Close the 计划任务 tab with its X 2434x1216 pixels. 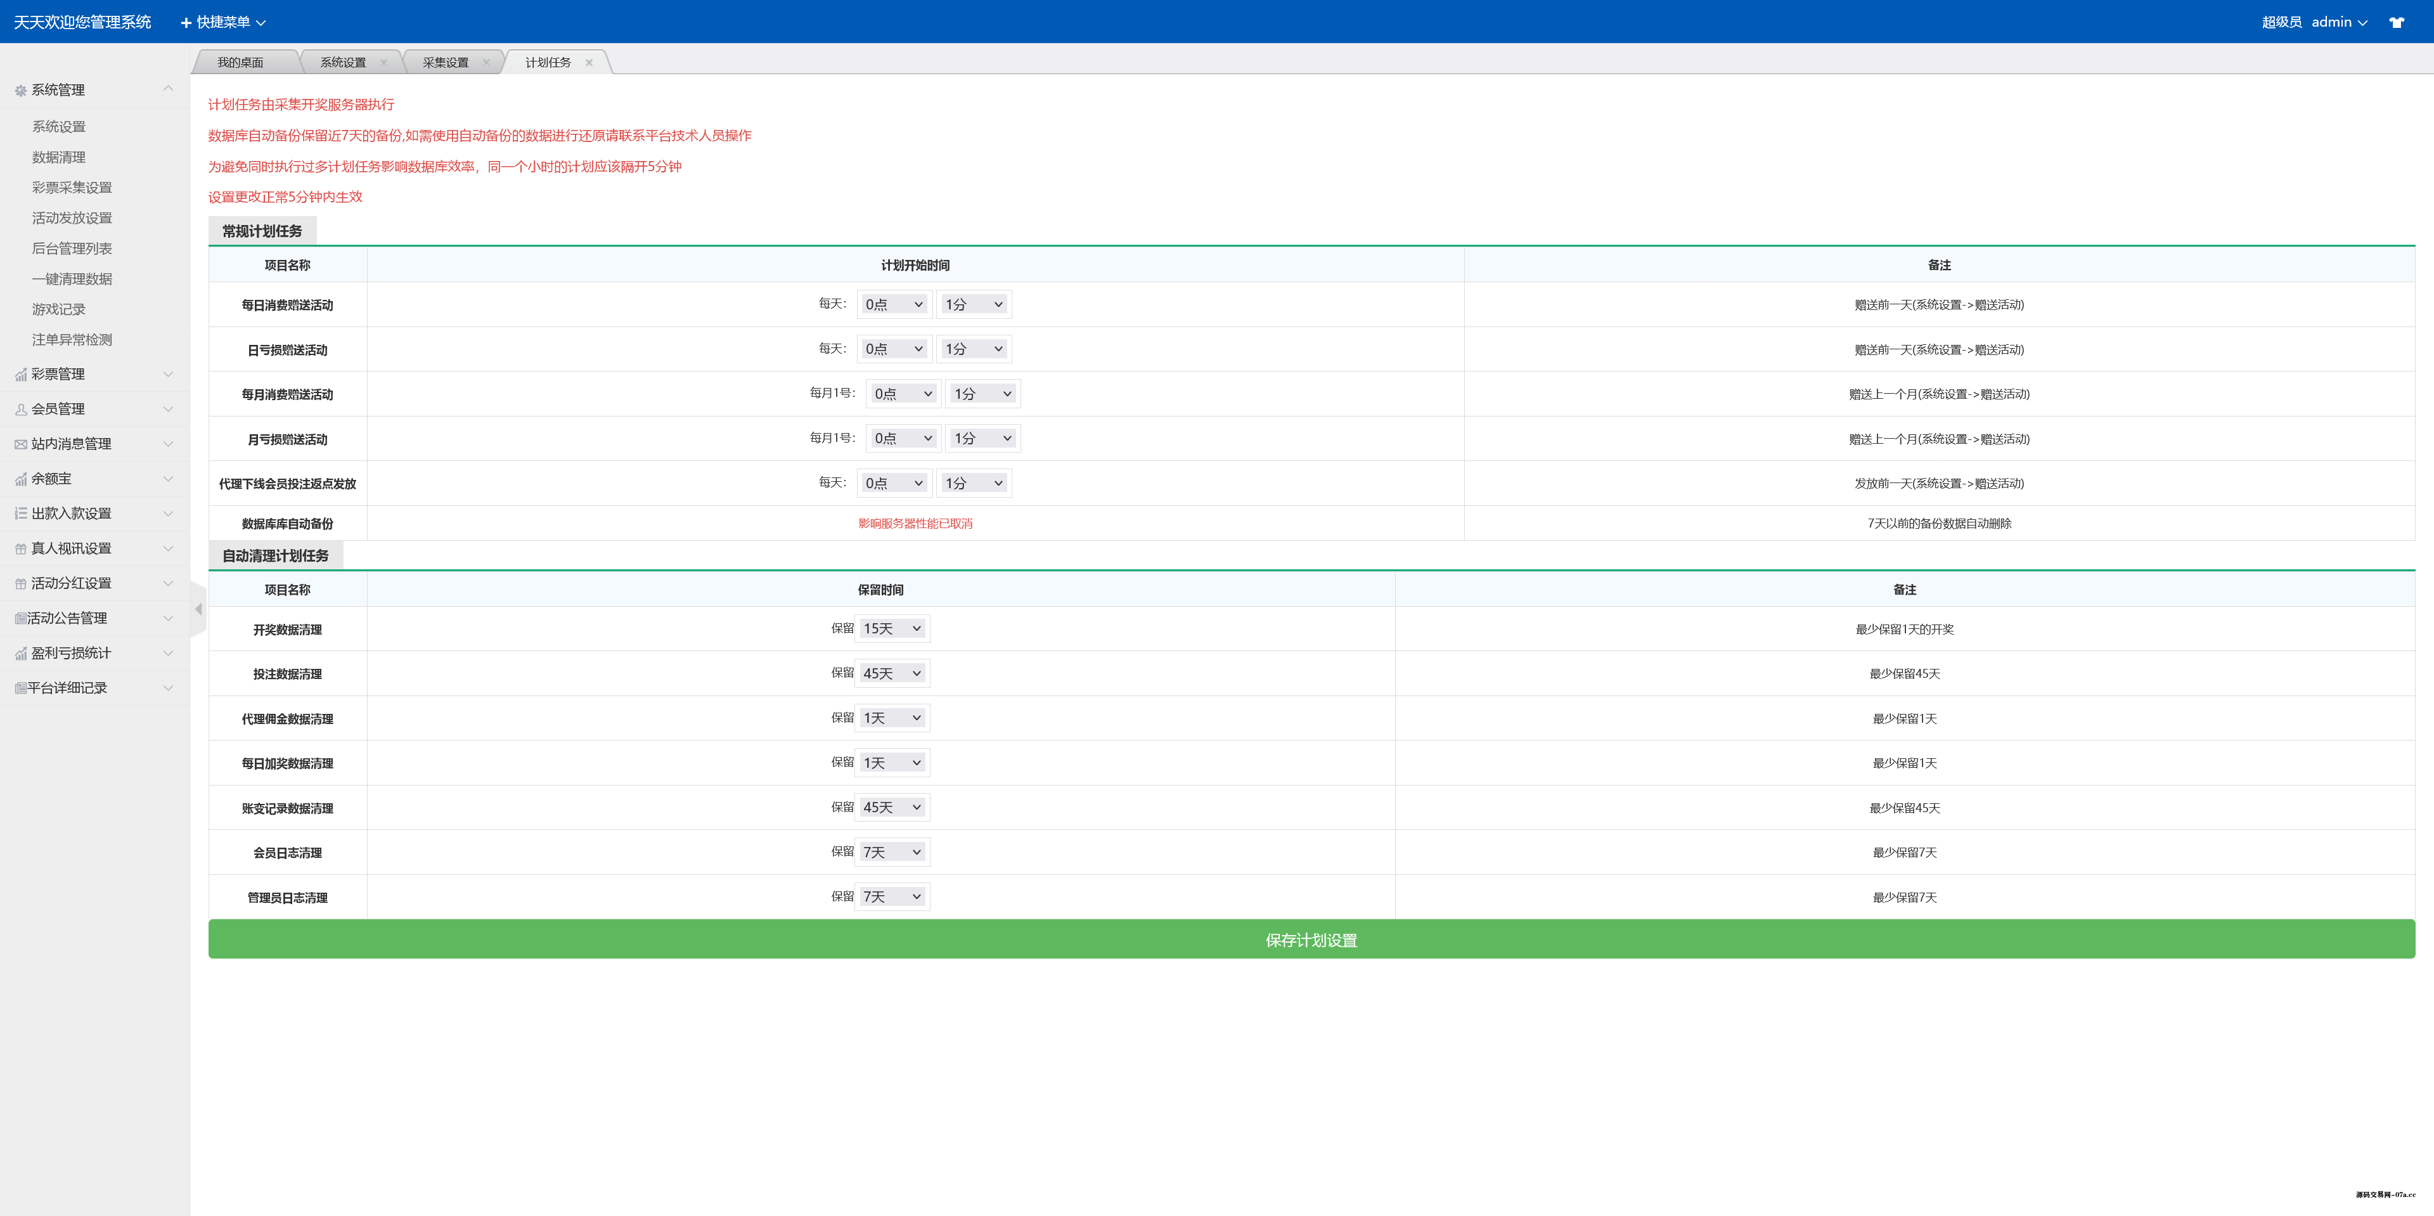589,62
